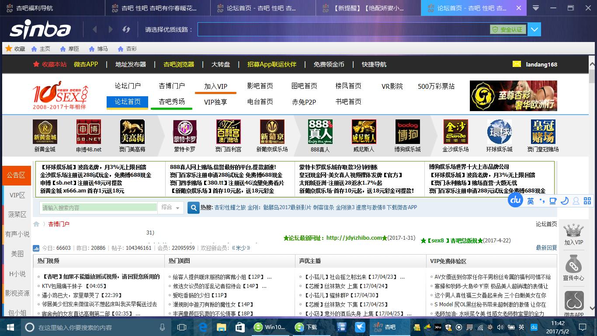
Task: Toggle the 英 input indicator in system tray
Action: click(521, 327)
